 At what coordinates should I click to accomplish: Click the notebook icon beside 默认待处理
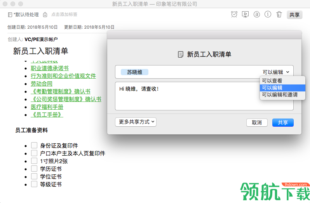click(x=10, y=15)
